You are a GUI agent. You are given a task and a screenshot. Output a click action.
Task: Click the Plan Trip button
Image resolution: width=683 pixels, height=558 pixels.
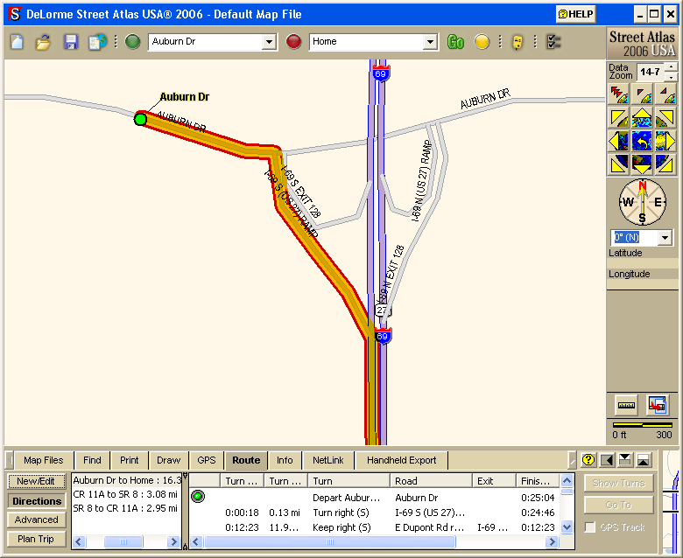point(37,539)
